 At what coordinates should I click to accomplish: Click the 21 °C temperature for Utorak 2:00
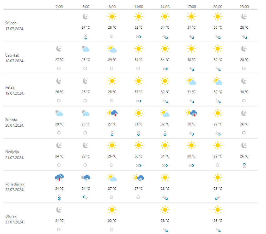59,221
